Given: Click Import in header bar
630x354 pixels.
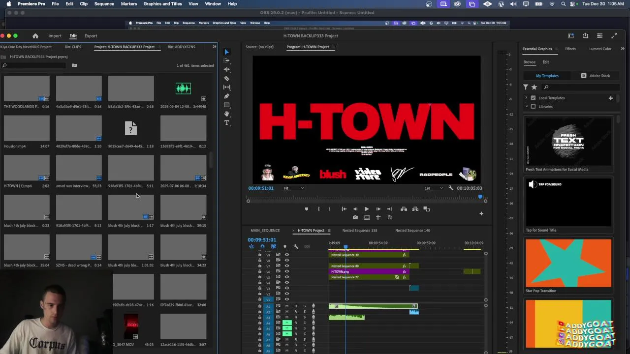Looking at the screenshot, I should click(x=55, y=36).
